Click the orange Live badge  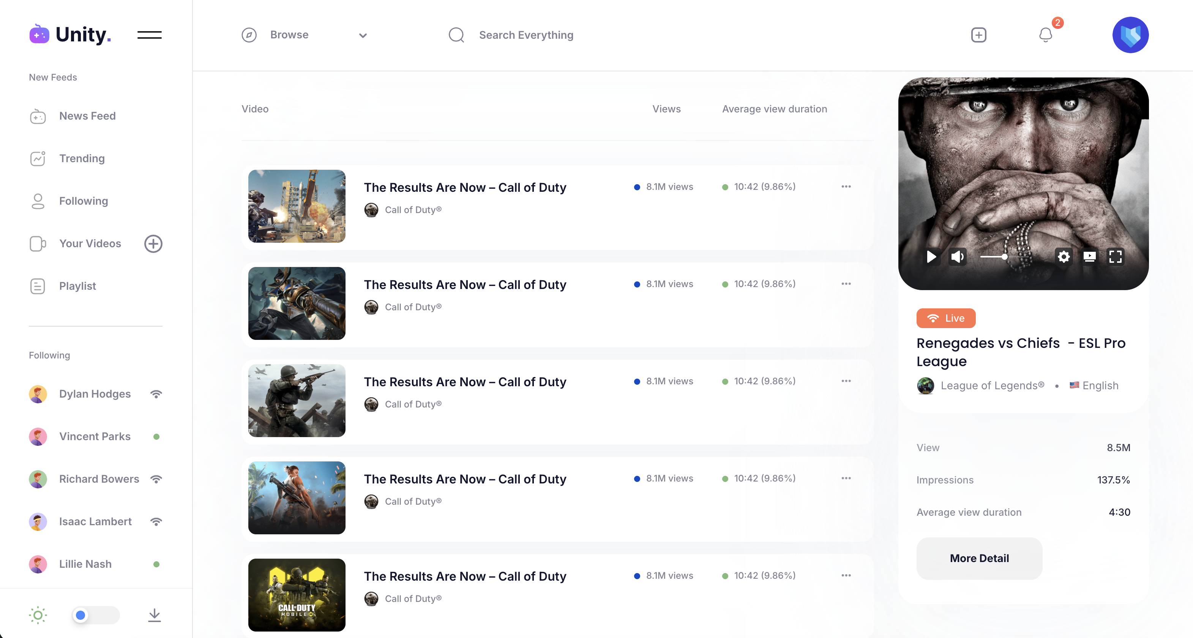click(x=946, y=318)
